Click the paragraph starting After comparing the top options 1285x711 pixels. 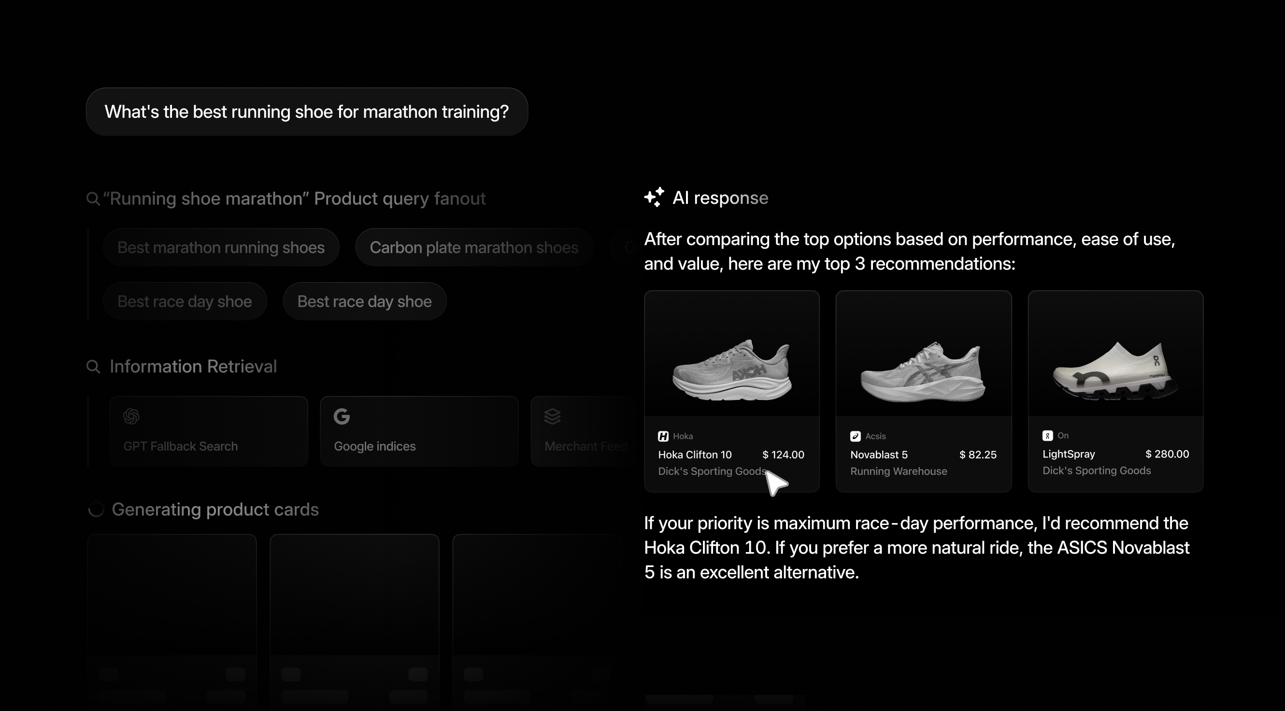click(x=909, y=251)
